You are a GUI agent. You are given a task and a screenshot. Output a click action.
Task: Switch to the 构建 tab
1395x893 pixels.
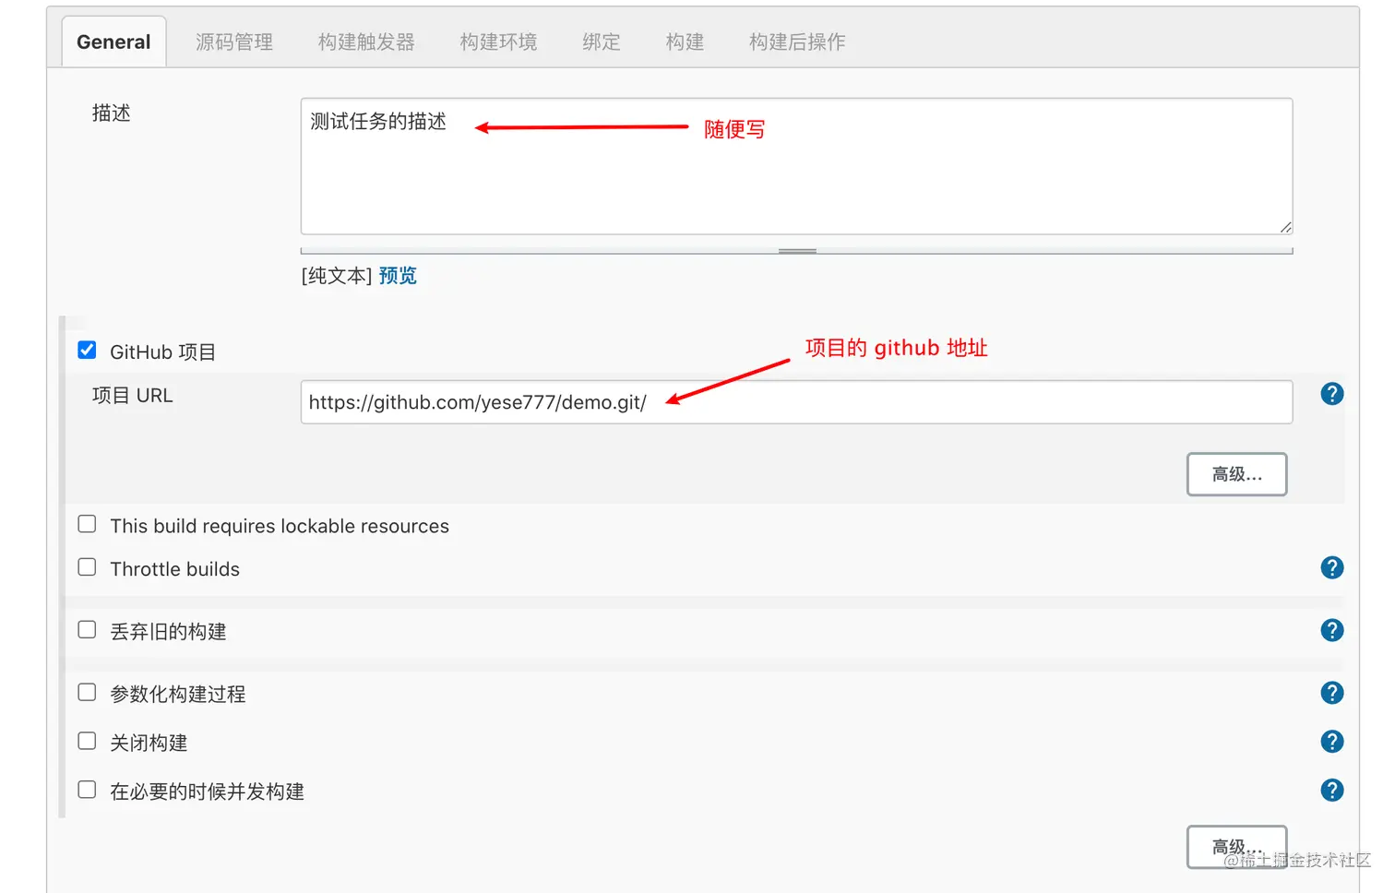(685, 42)
